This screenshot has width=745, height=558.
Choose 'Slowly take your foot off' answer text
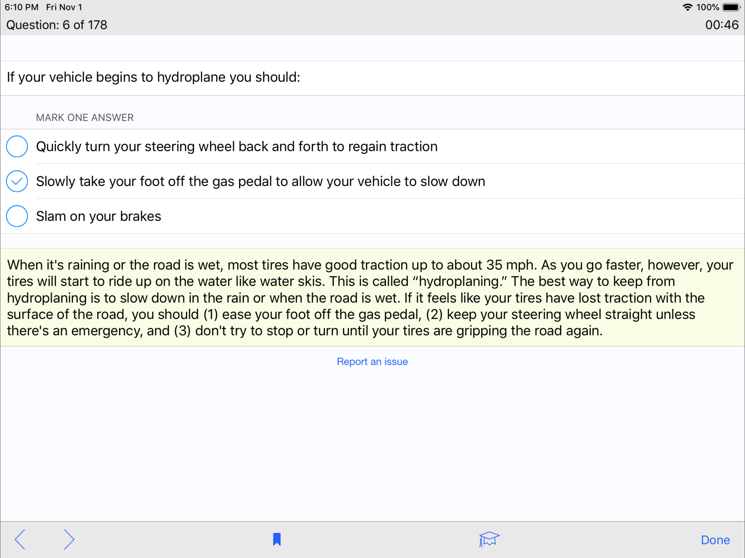click(260, 181)
